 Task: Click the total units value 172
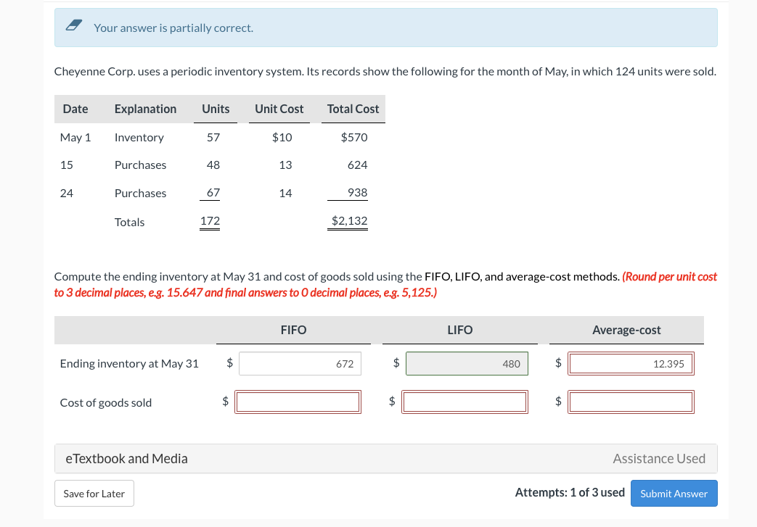(x=210, y=221)
